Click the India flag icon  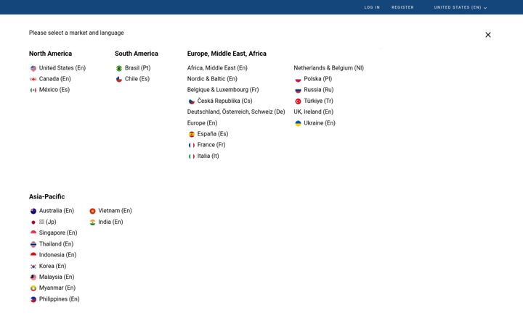click(93, 222)
